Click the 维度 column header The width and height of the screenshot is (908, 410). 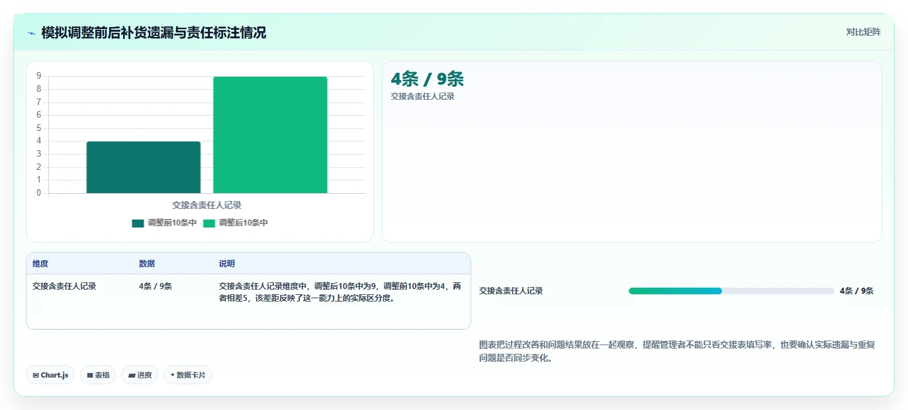click(x=40, y=264)
